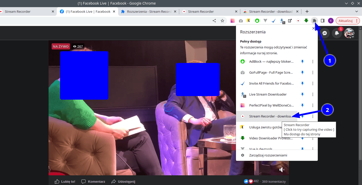Click the AdBlock green hand toolbar icon

click(257, 21)
